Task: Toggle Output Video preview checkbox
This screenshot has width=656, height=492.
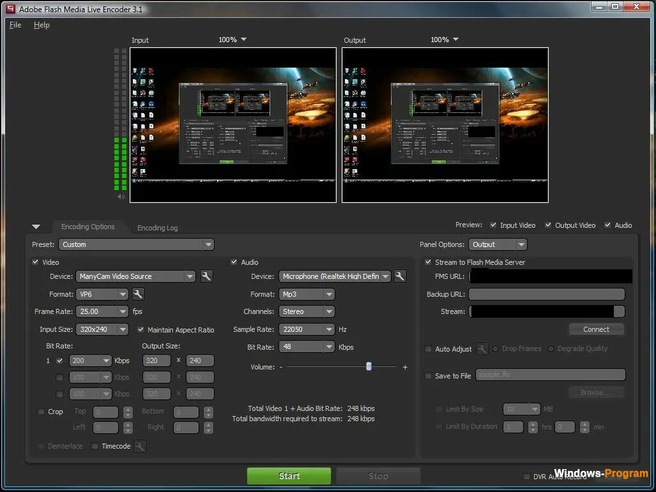Action: tap(548, 225)
